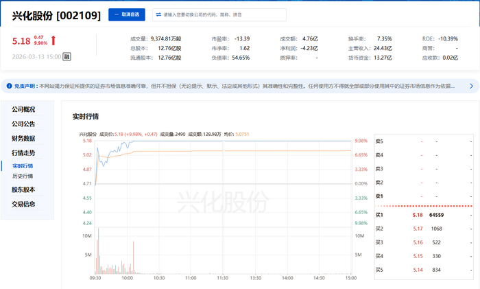Click the red up-arrow price indicator
The height and width of the screenshot is (289, 480).
pos(53,40)
